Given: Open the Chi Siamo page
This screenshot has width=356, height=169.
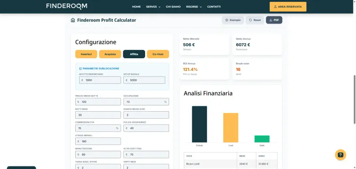Looking at the screenshot, I should pyautogui.click(x=173, y=7).
